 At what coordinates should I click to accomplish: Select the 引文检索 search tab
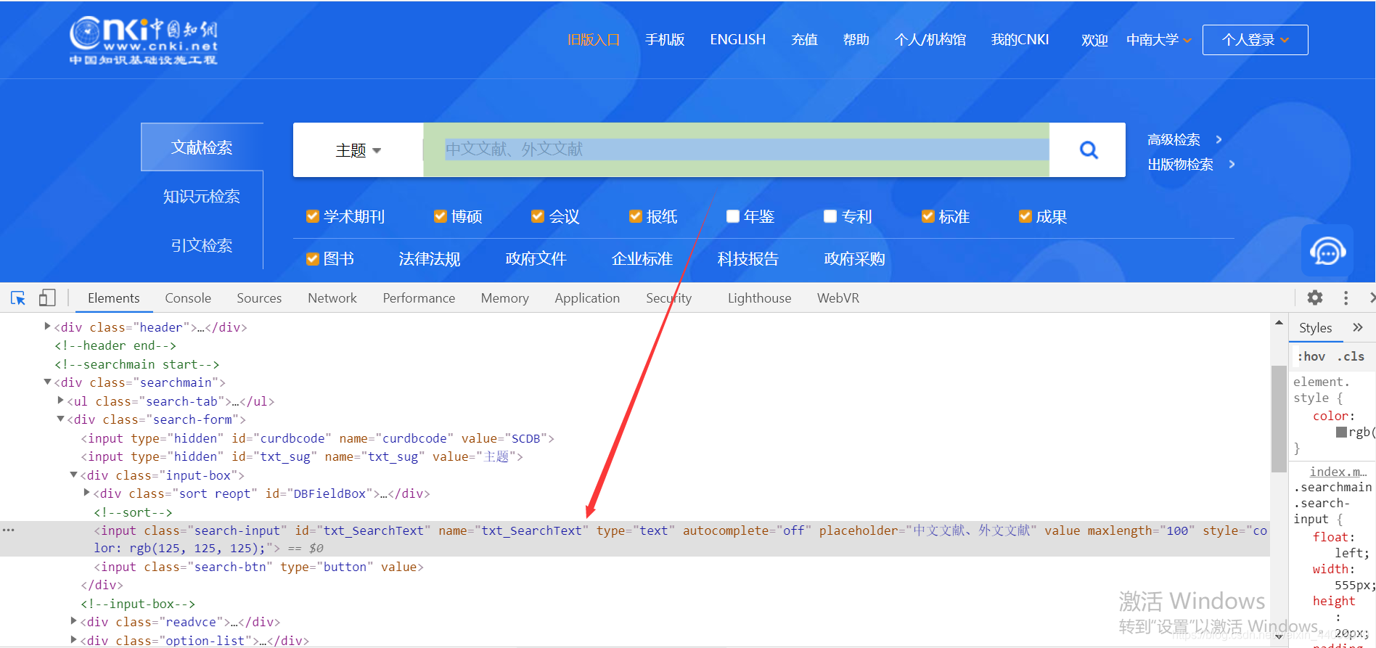click(x=202, y=245)
